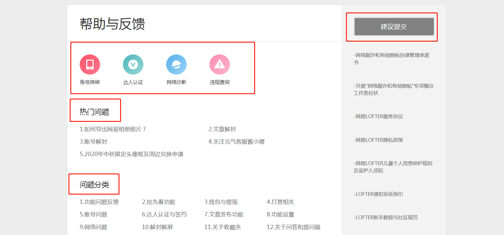Open hot question 4.关注元气客服酱小嘤

pos(236,141)
